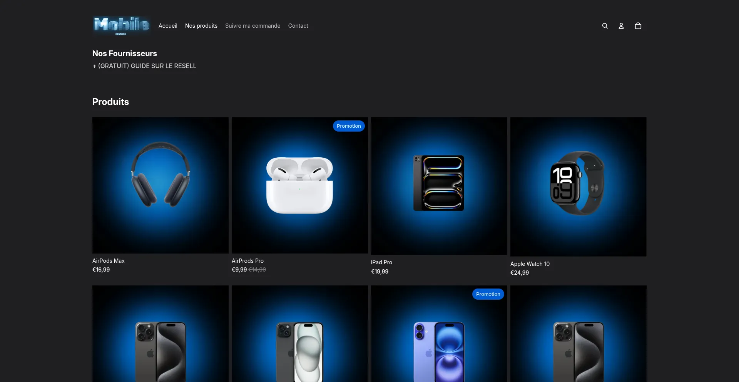Click the Mobile Destock logo
The image size is (739, 382).
point(122,26)
